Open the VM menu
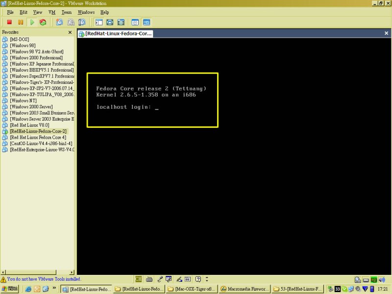This screenshot has height=294, width=392. coord(52,12)
